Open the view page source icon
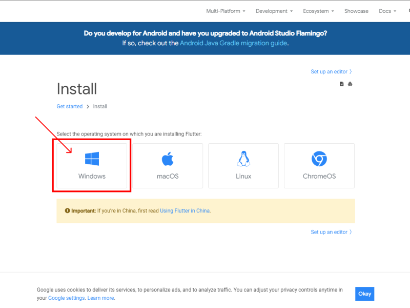Screen dimensions: 410x308 (341, 84)
